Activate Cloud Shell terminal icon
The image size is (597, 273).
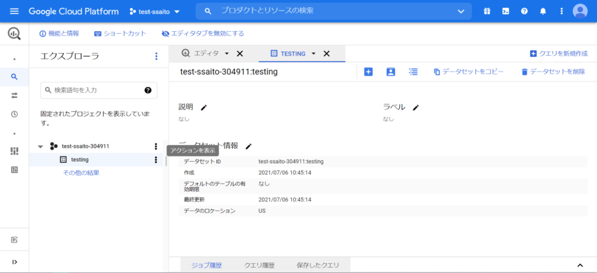[505, 11]
